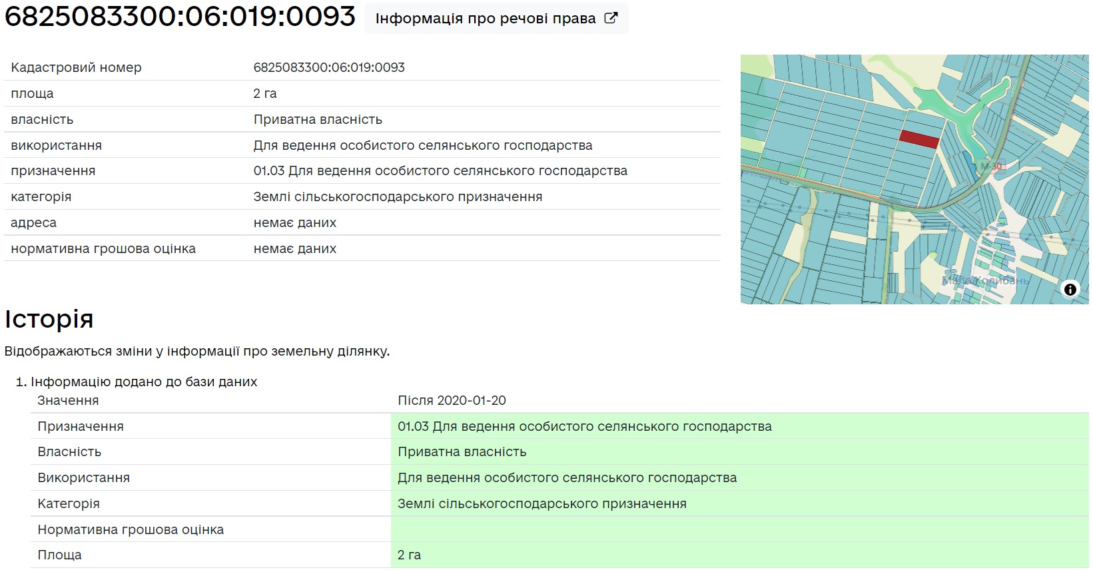Select the red highlighted parcel on map
Viewport: 1093px width, 572px height.
point(919,139)
